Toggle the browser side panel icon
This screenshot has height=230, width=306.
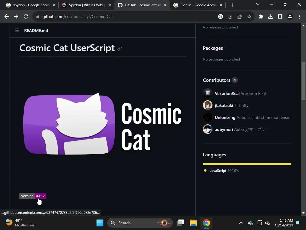(x=280, y=17)
